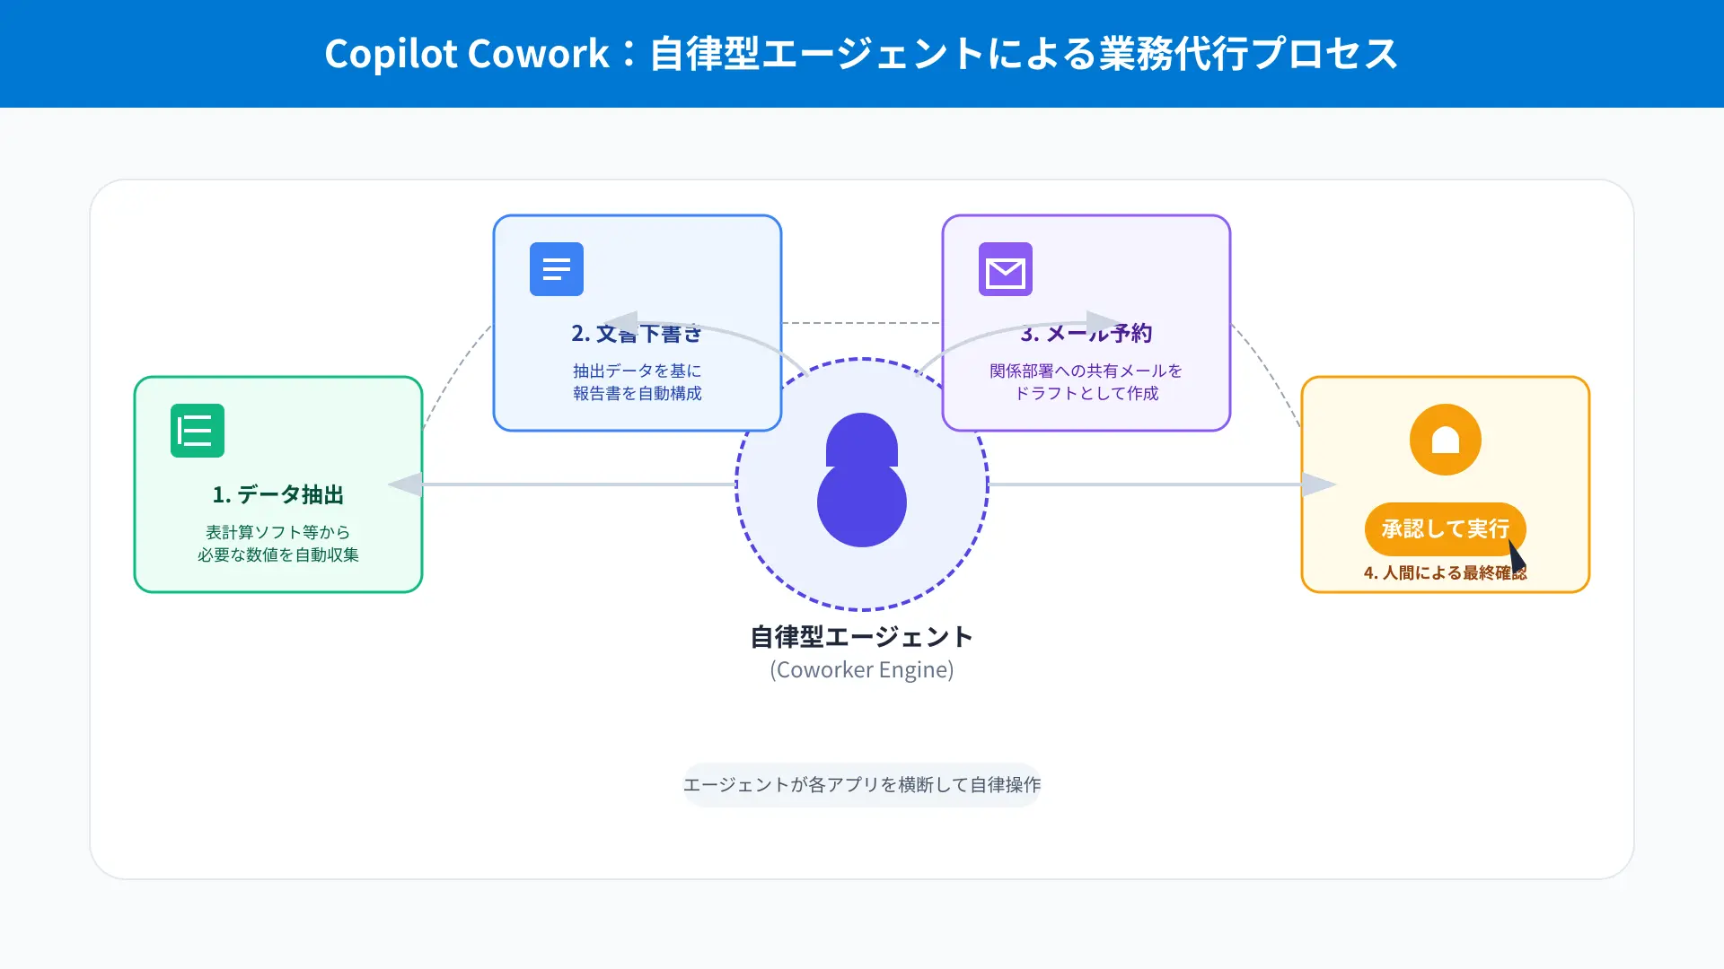Click the text ドラフトとして作成
This screenshot has height=969, width=1724.
(1086, 393)
